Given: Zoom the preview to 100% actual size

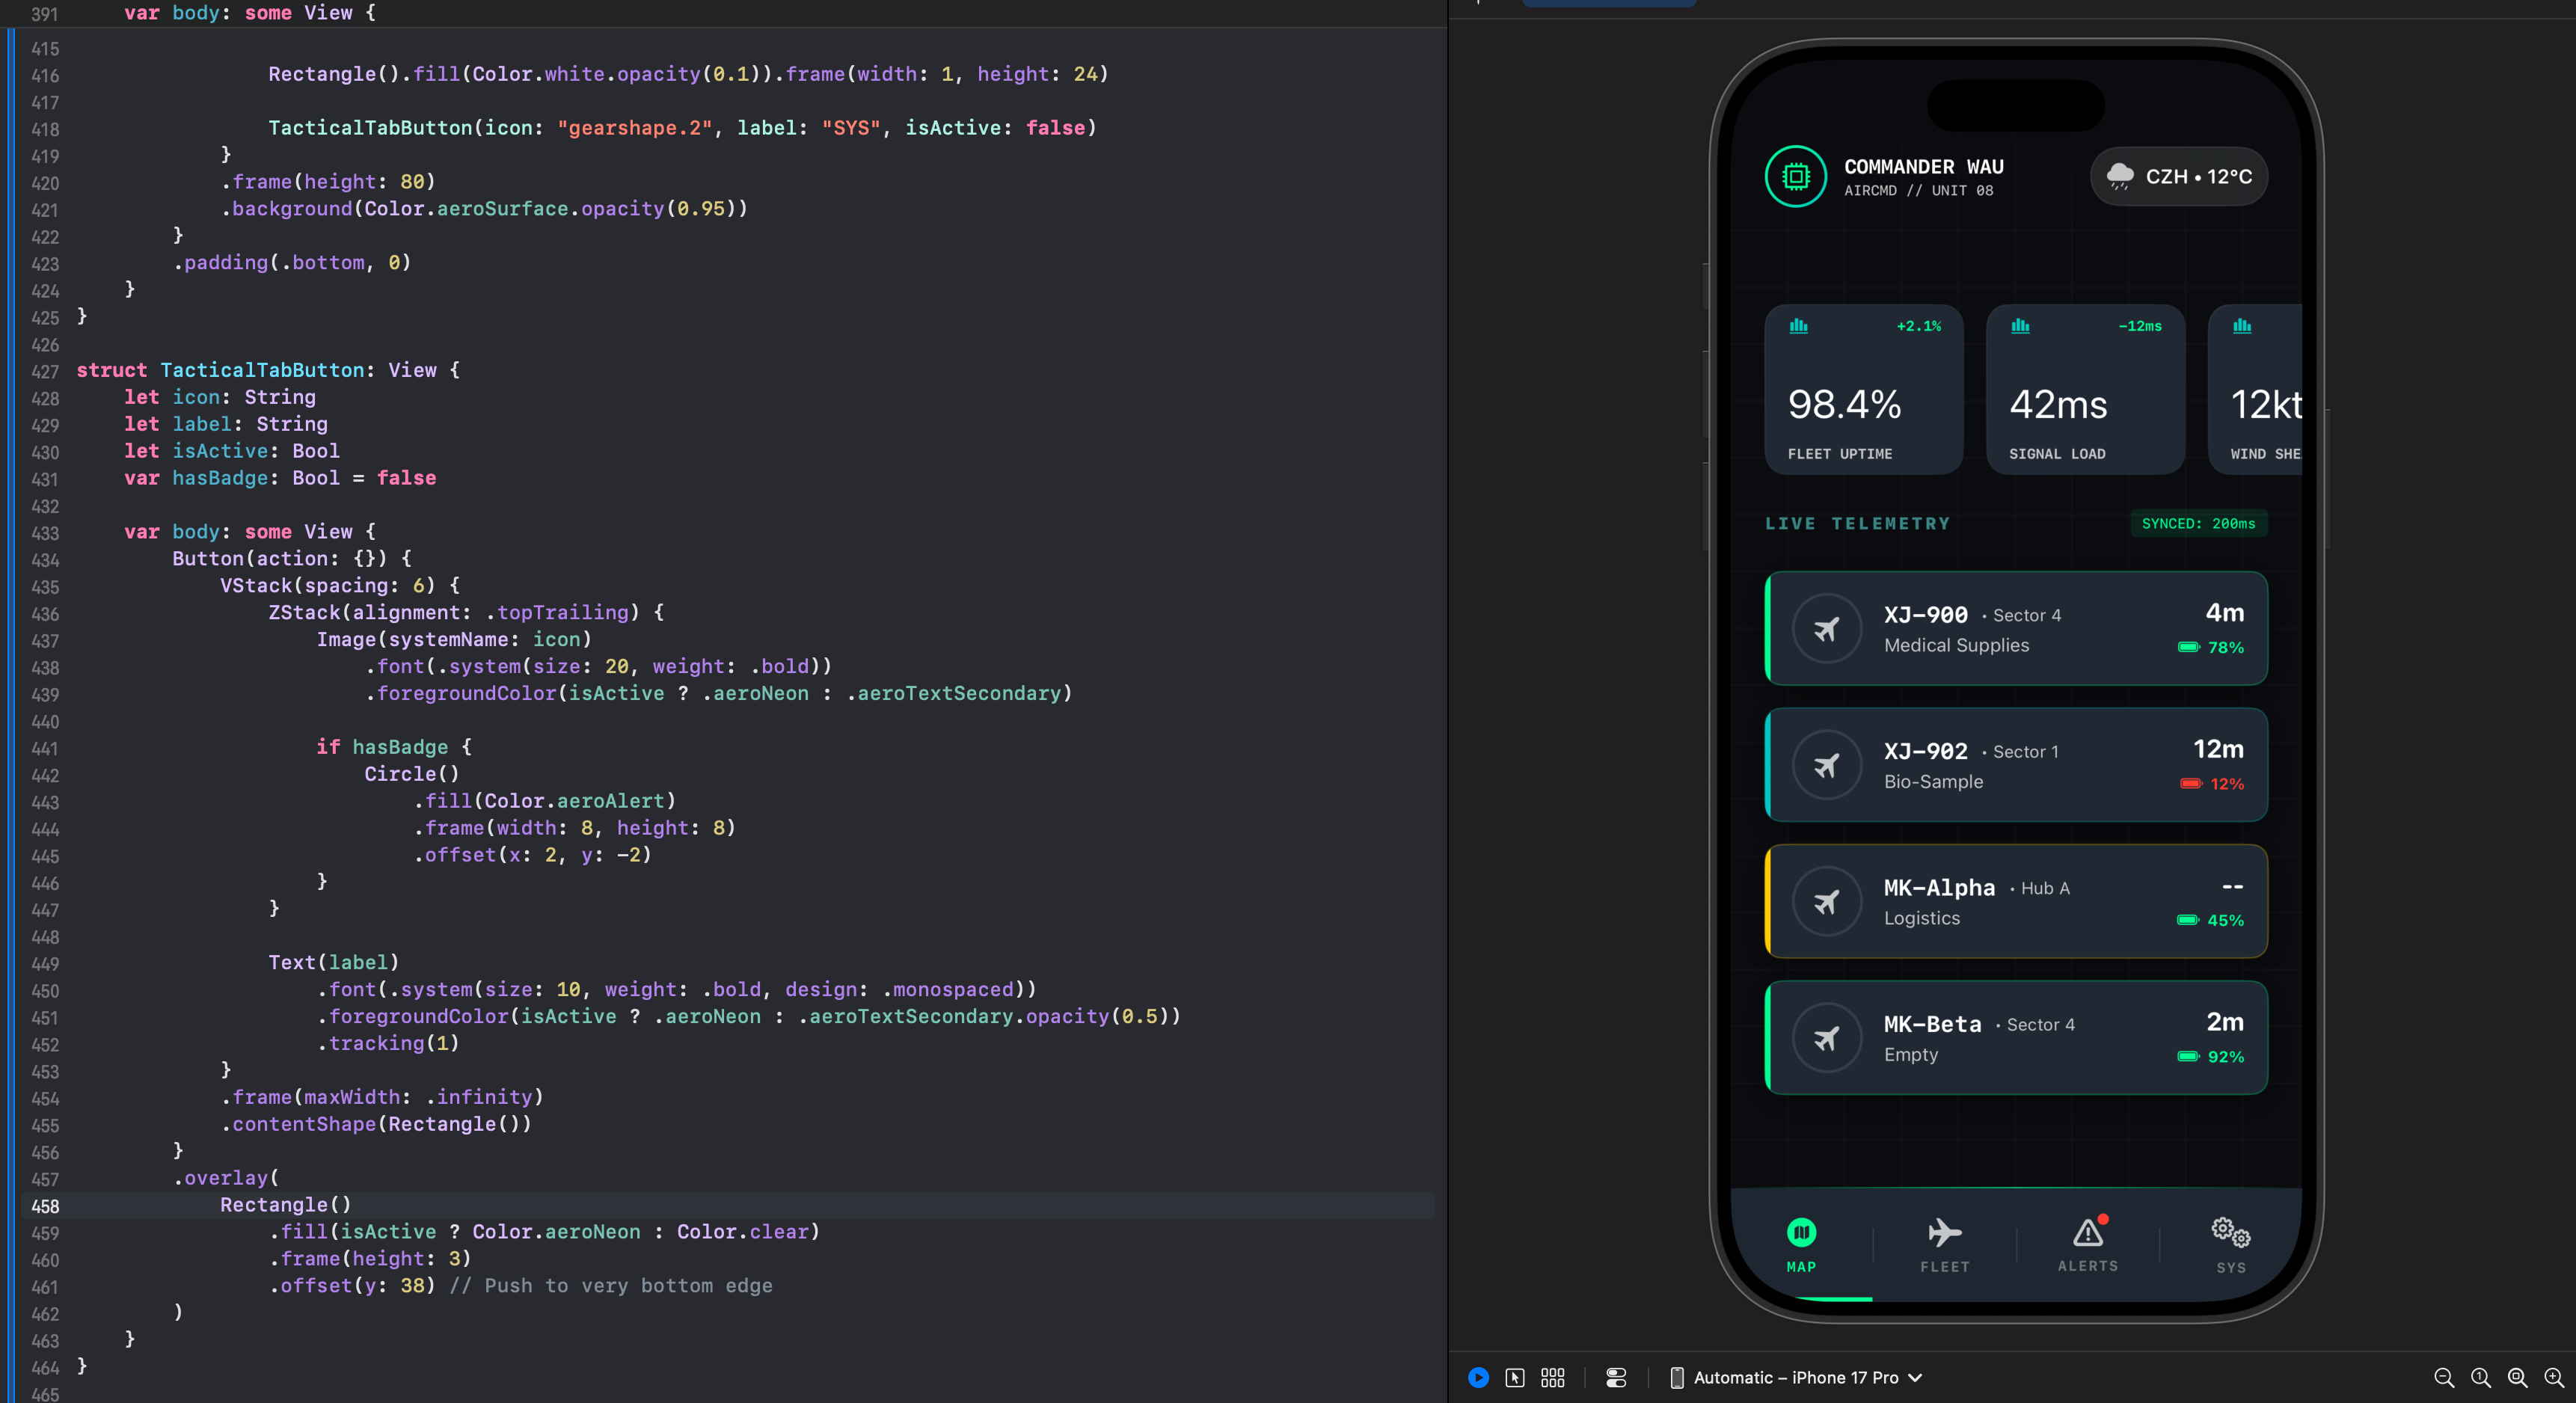Looking at the screenshot, I should 2480,1377.
